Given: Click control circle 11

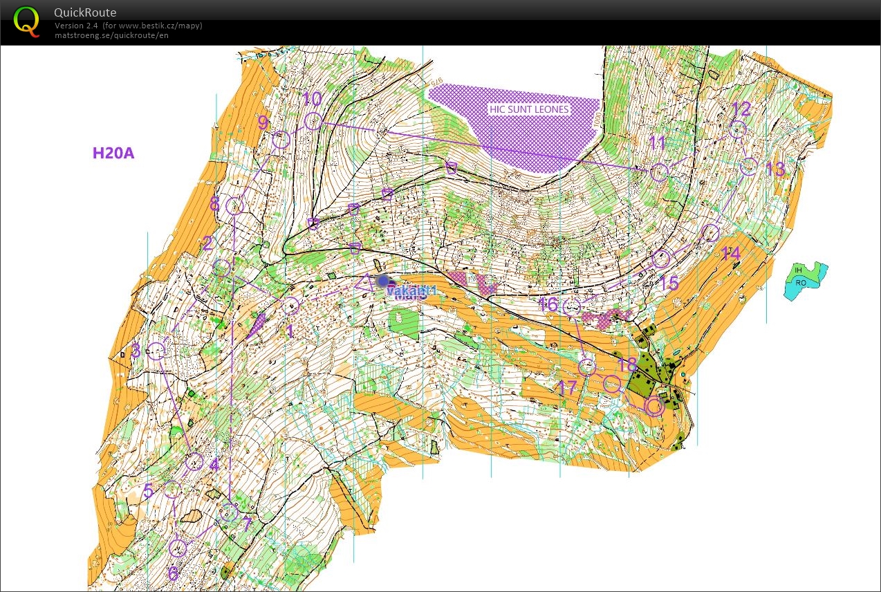Looking at the screenshot, I should pyautogui.click(x=660, y=172).
